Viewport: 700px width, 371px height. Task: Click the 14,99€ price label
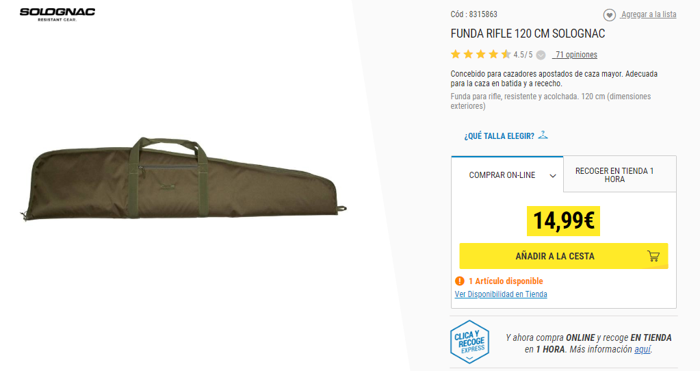(563, 220)
